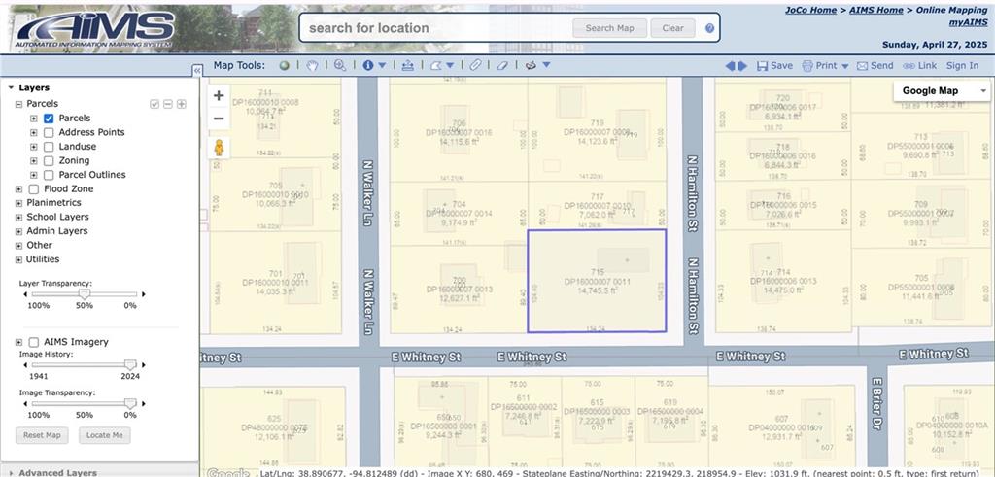The width and height of the screenshot is (995, 477).
Task: Collapse the side panel double-chevron
Action: pos(197,71)
